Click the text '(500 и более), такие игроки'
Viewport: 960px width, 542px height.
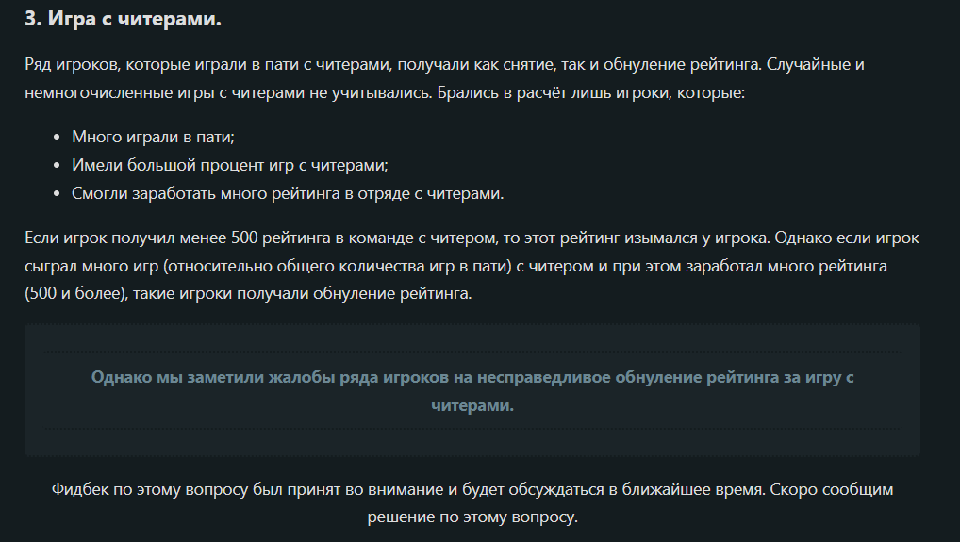click(x=248, y=293)
